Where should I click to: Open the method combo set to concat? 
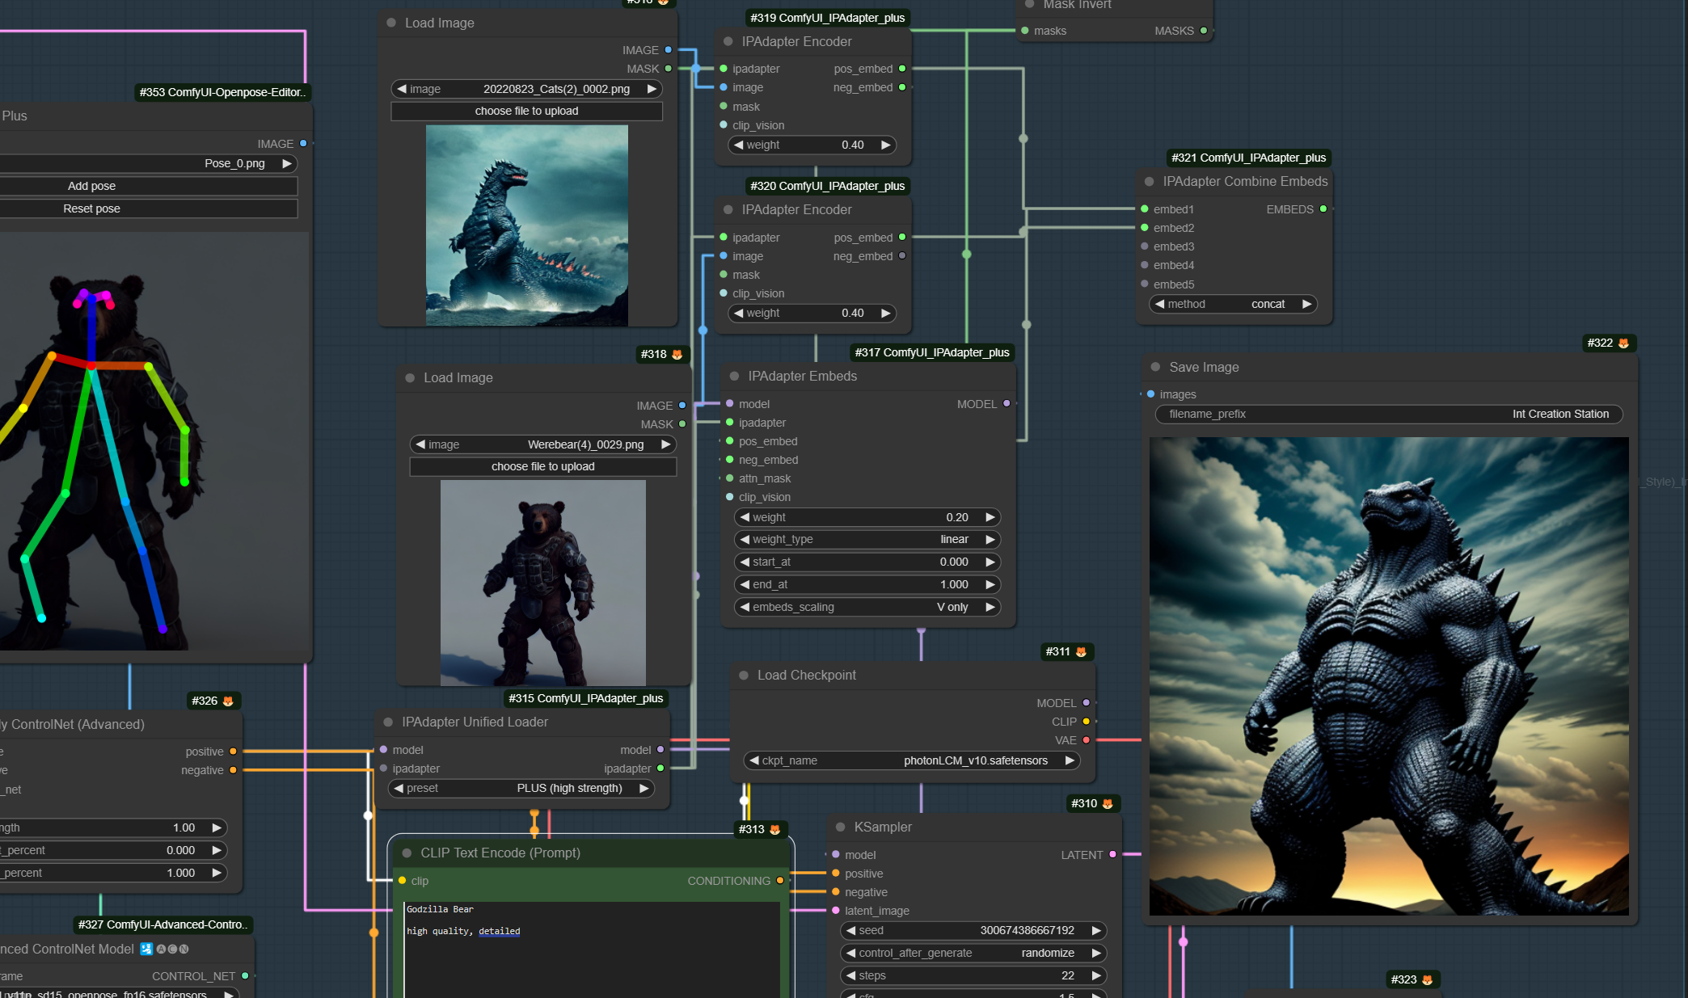coord(1233,304)
